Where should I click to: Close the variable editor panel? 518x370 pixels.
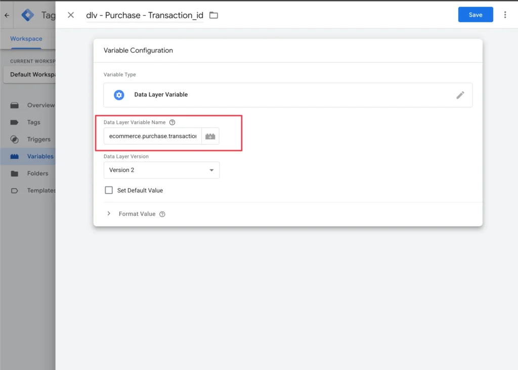[71, 15]
